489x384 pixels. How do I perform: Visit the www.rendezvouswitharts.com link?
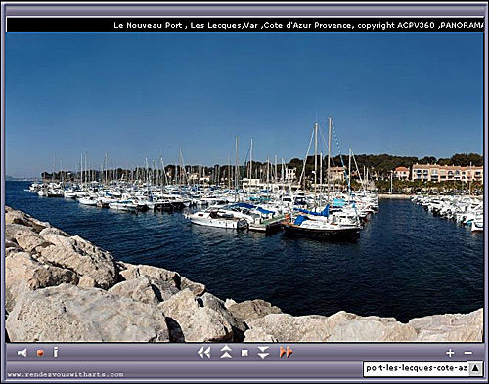pos(66,374)
